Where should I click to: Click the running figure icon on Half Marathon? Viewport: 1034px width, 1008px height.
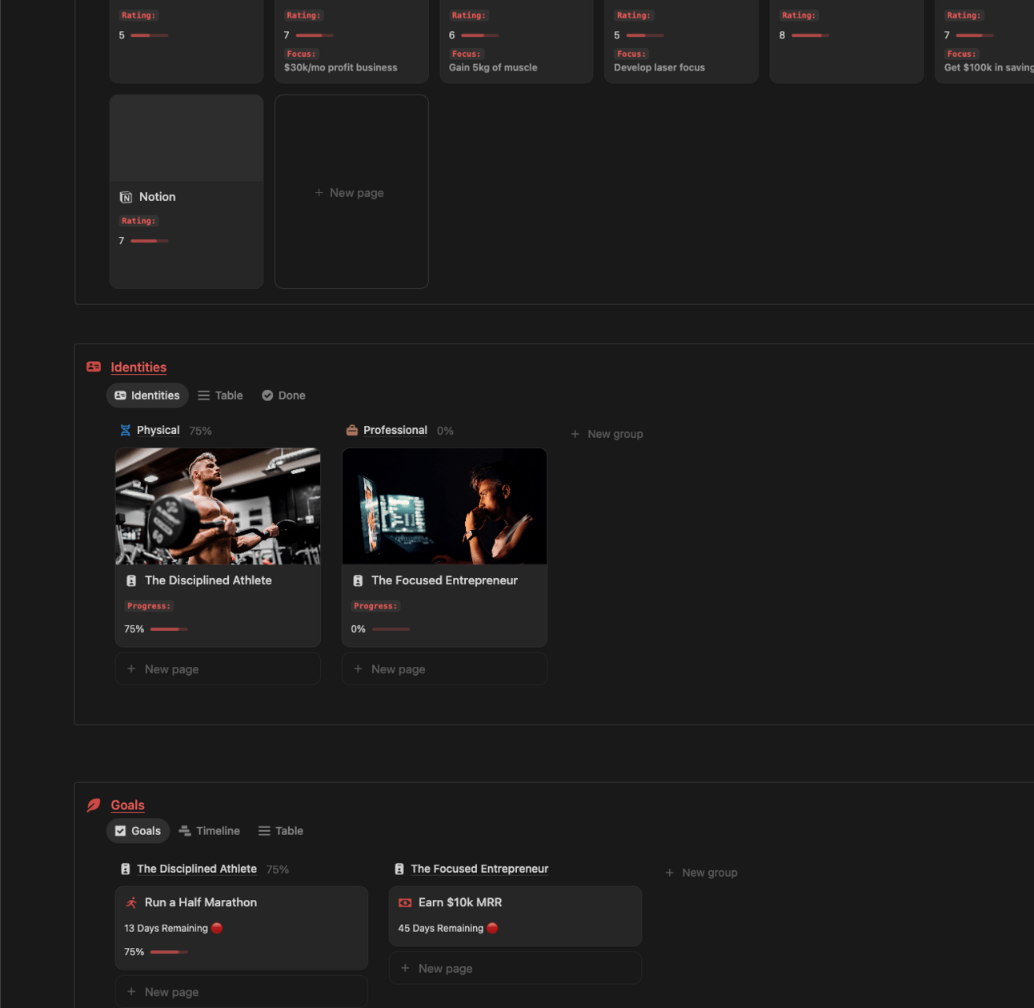point(131,902)
